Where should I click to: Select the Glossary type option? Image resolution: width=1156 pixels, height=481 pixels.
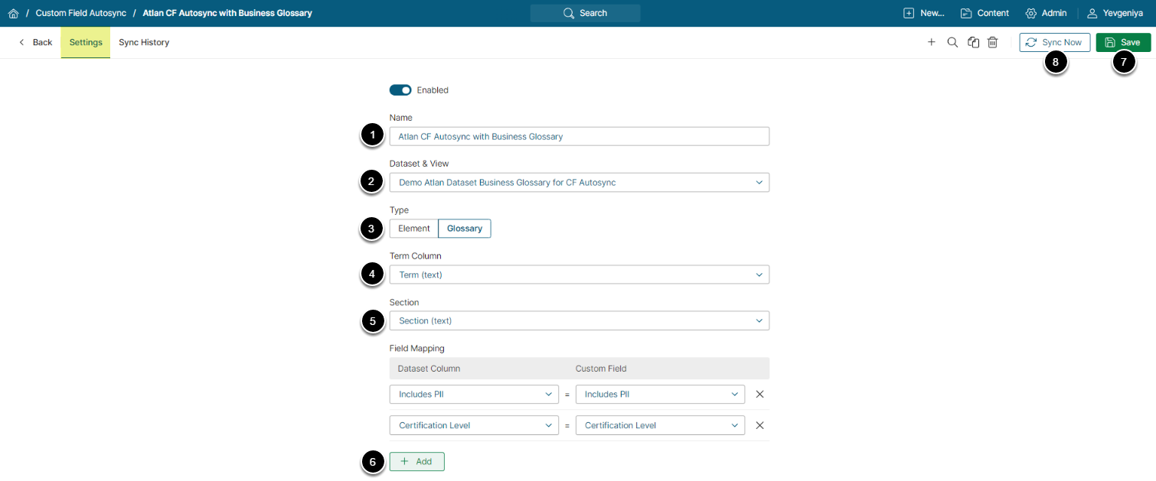(x=465, y=229)
